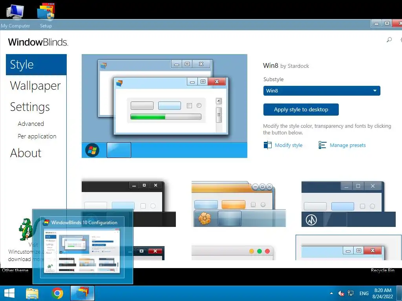This screenshot has width=402, height=301.
Task: Show hidden tray icons arrow
Action: [x=331, y=293]
